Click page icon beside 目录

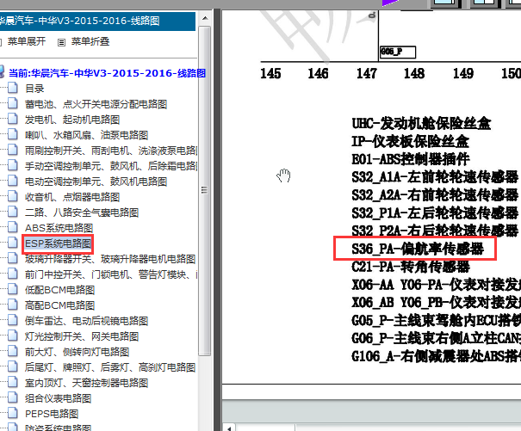[13, 88]
